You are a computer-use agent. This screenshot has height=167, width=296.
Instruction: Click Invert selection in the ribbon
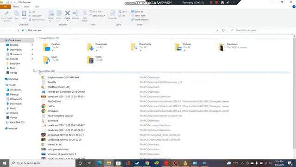click(x=140, y=19)
